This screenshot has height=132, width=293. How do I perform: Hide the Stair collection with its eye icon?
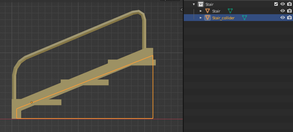282,4
